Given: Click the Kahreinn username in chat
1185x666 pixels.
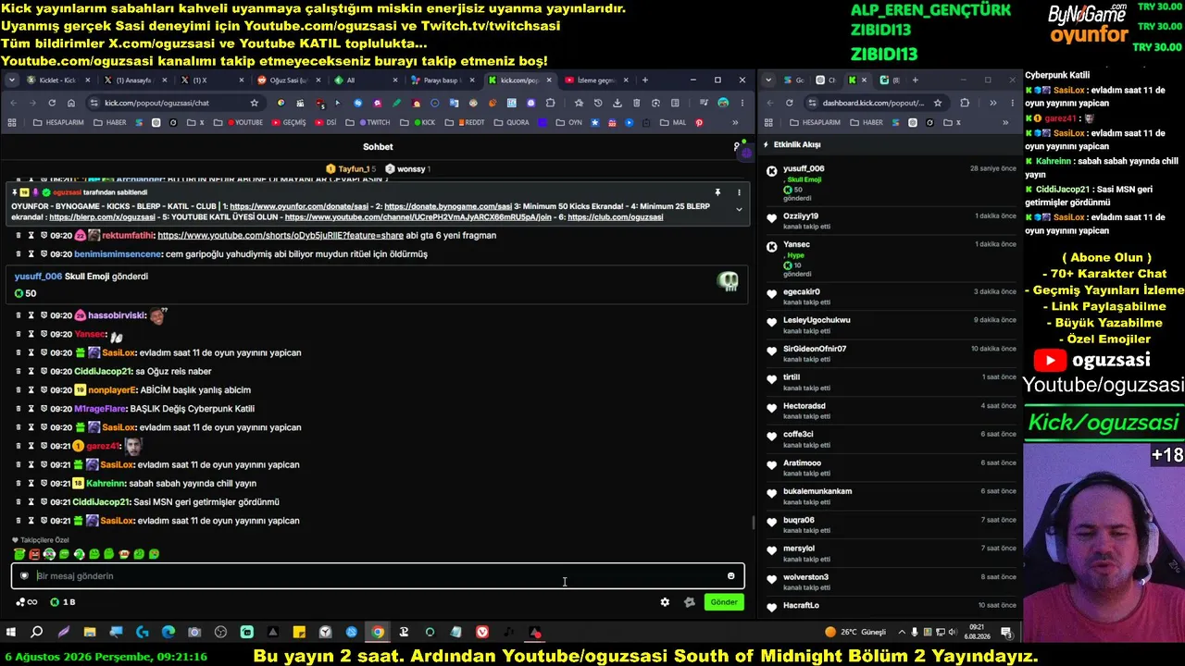Looking at the screenshot, I should coord(106,484).
